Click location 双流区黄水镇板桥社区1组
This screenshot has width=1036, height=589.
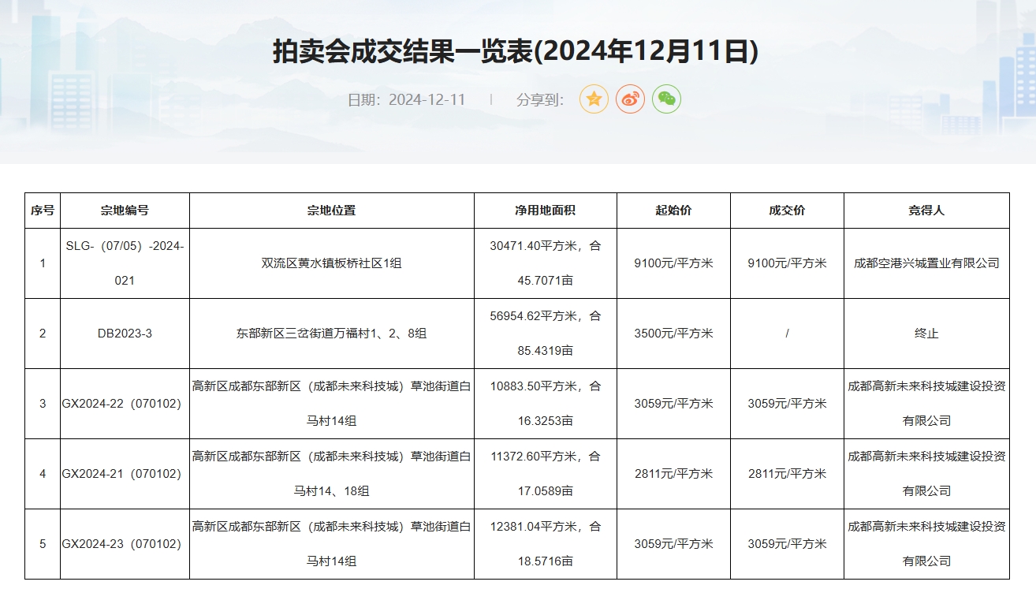coord(331,263)
